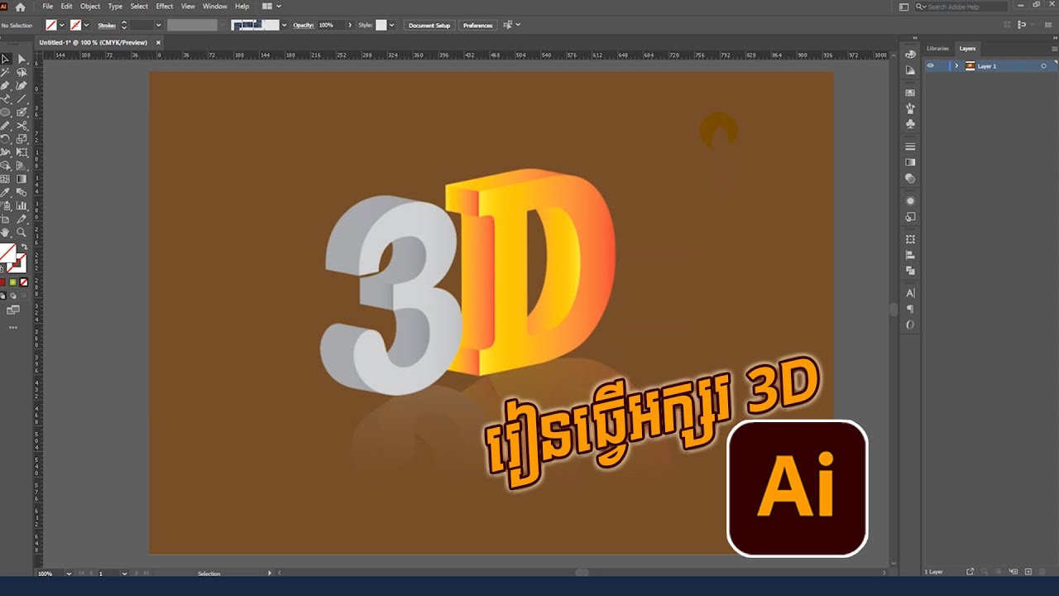Select the Column Graph tool

pos(22,205)
